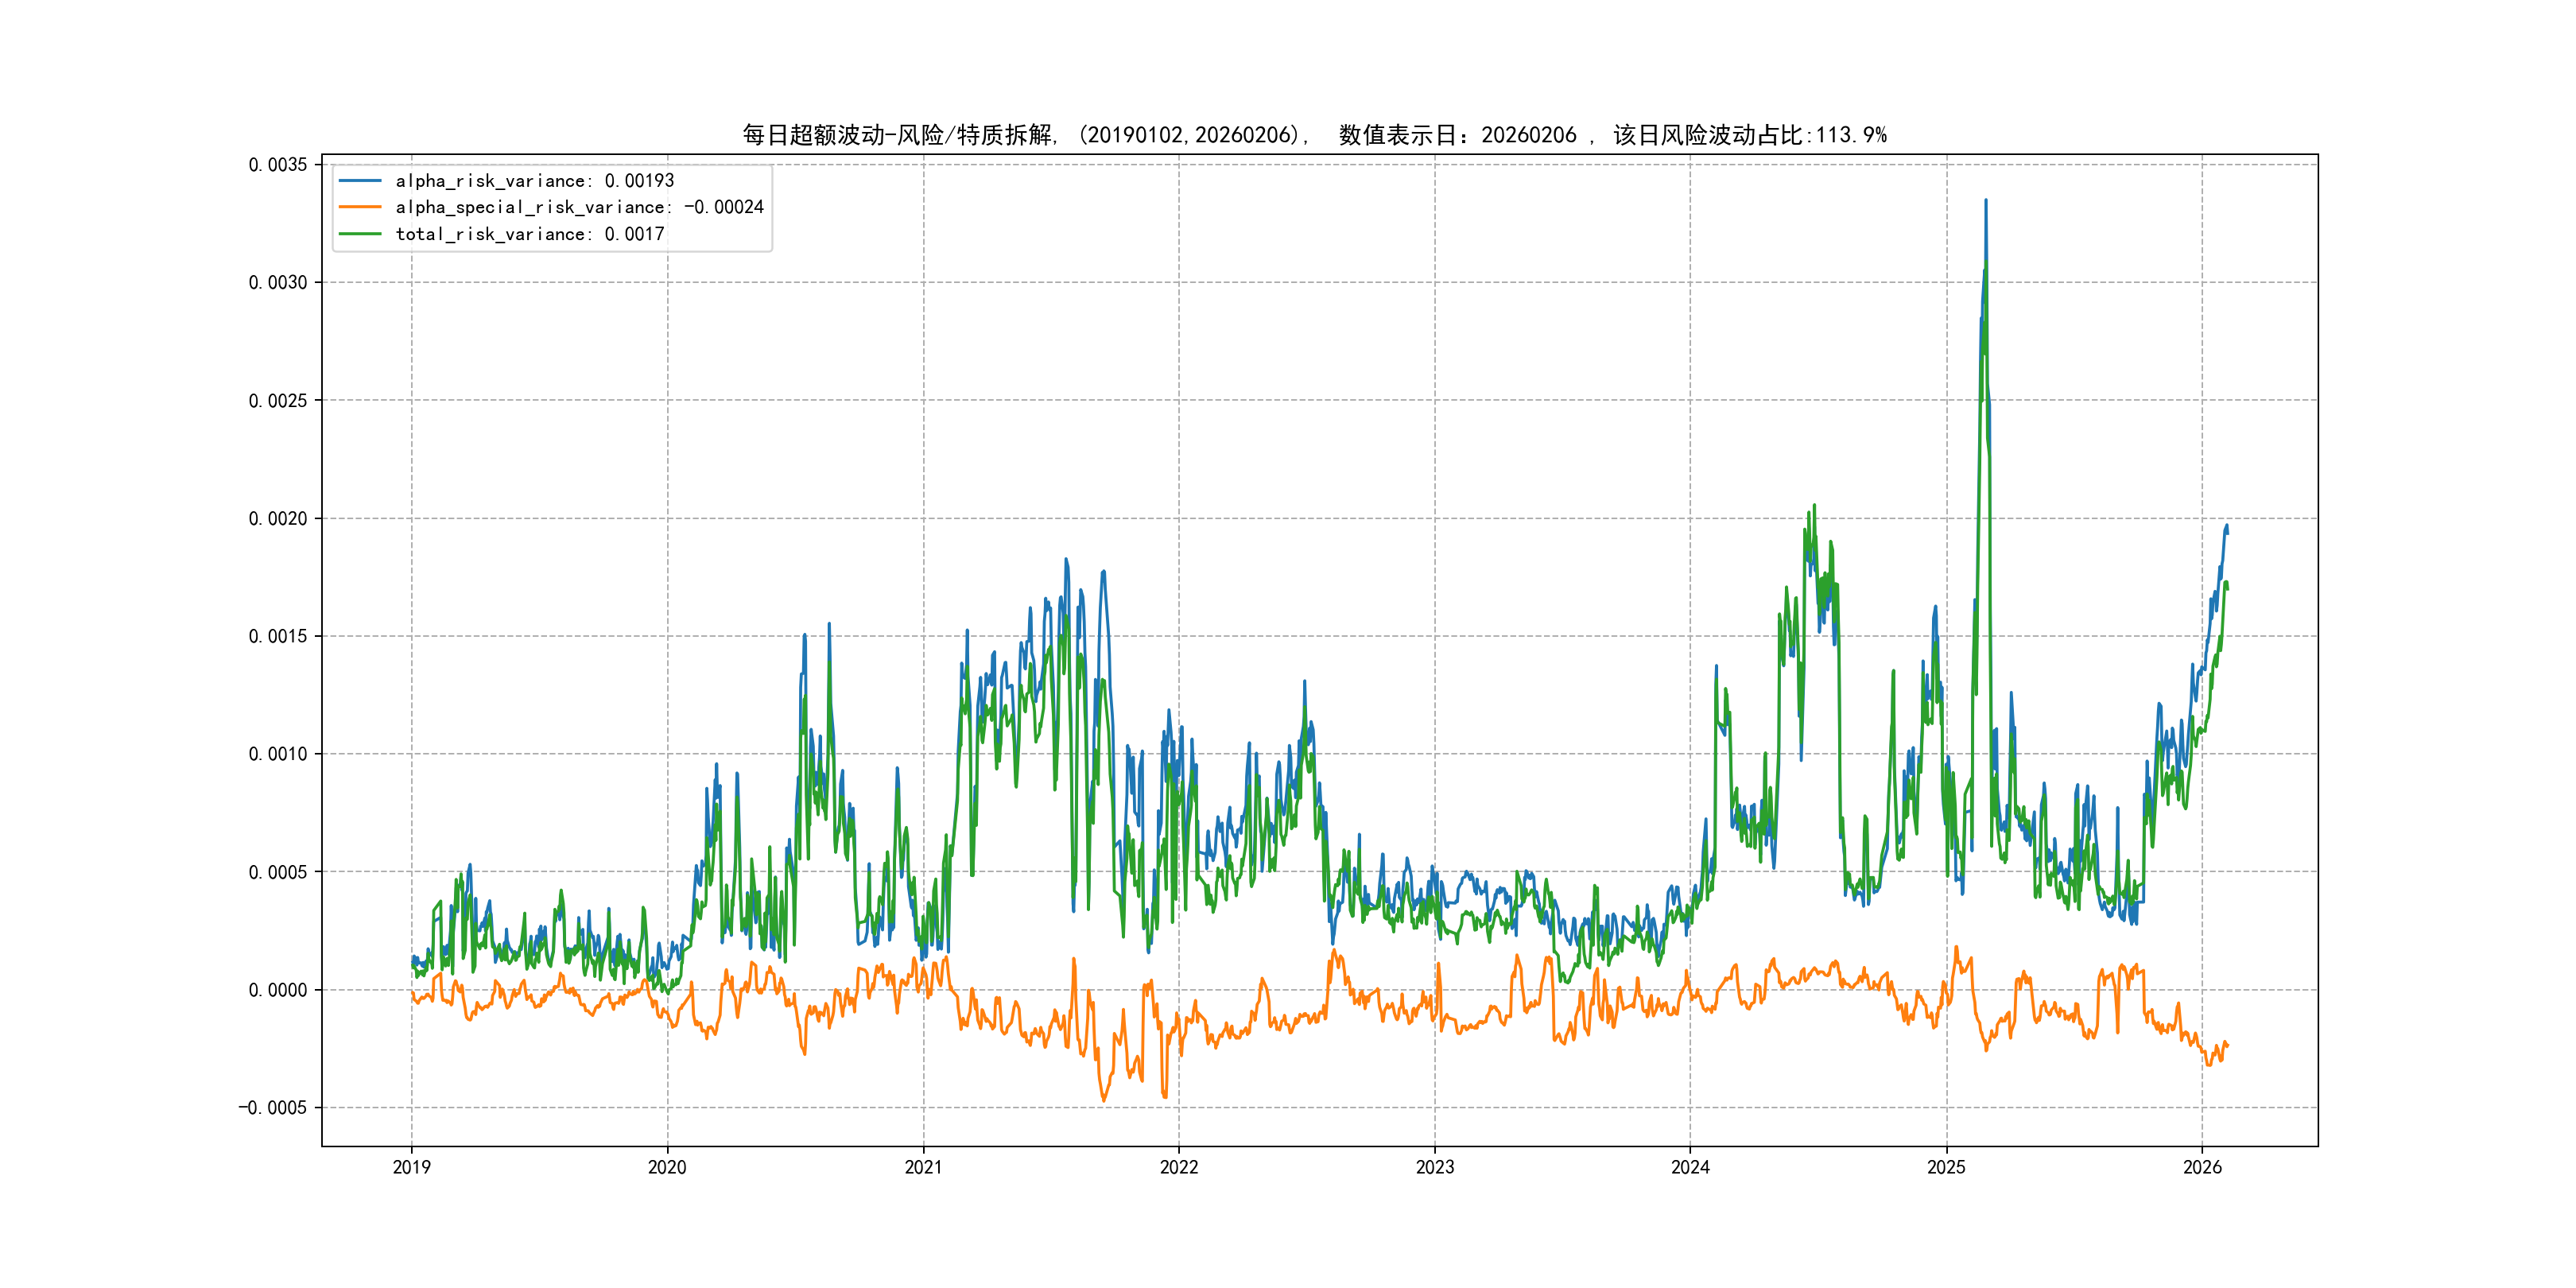Click the -0.0005 y-axis tick label

pos(273,1108)
